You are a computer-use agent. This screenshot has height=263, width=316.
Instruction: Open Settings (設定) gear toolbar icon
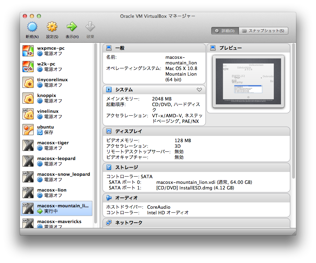click(52, 27)
